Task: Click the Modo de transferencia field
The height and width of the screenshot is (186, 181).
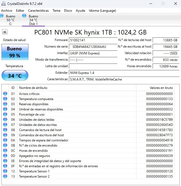Action: 93,60
